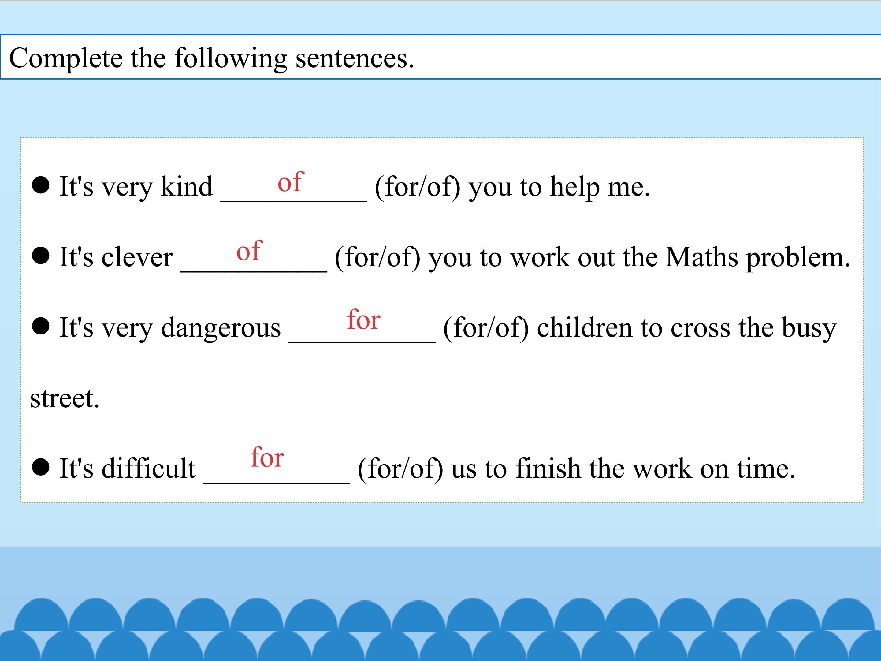This screenshot has height=661, width=881.
Task: Click 'children to cross the busy'
Action: coord(687,327)
